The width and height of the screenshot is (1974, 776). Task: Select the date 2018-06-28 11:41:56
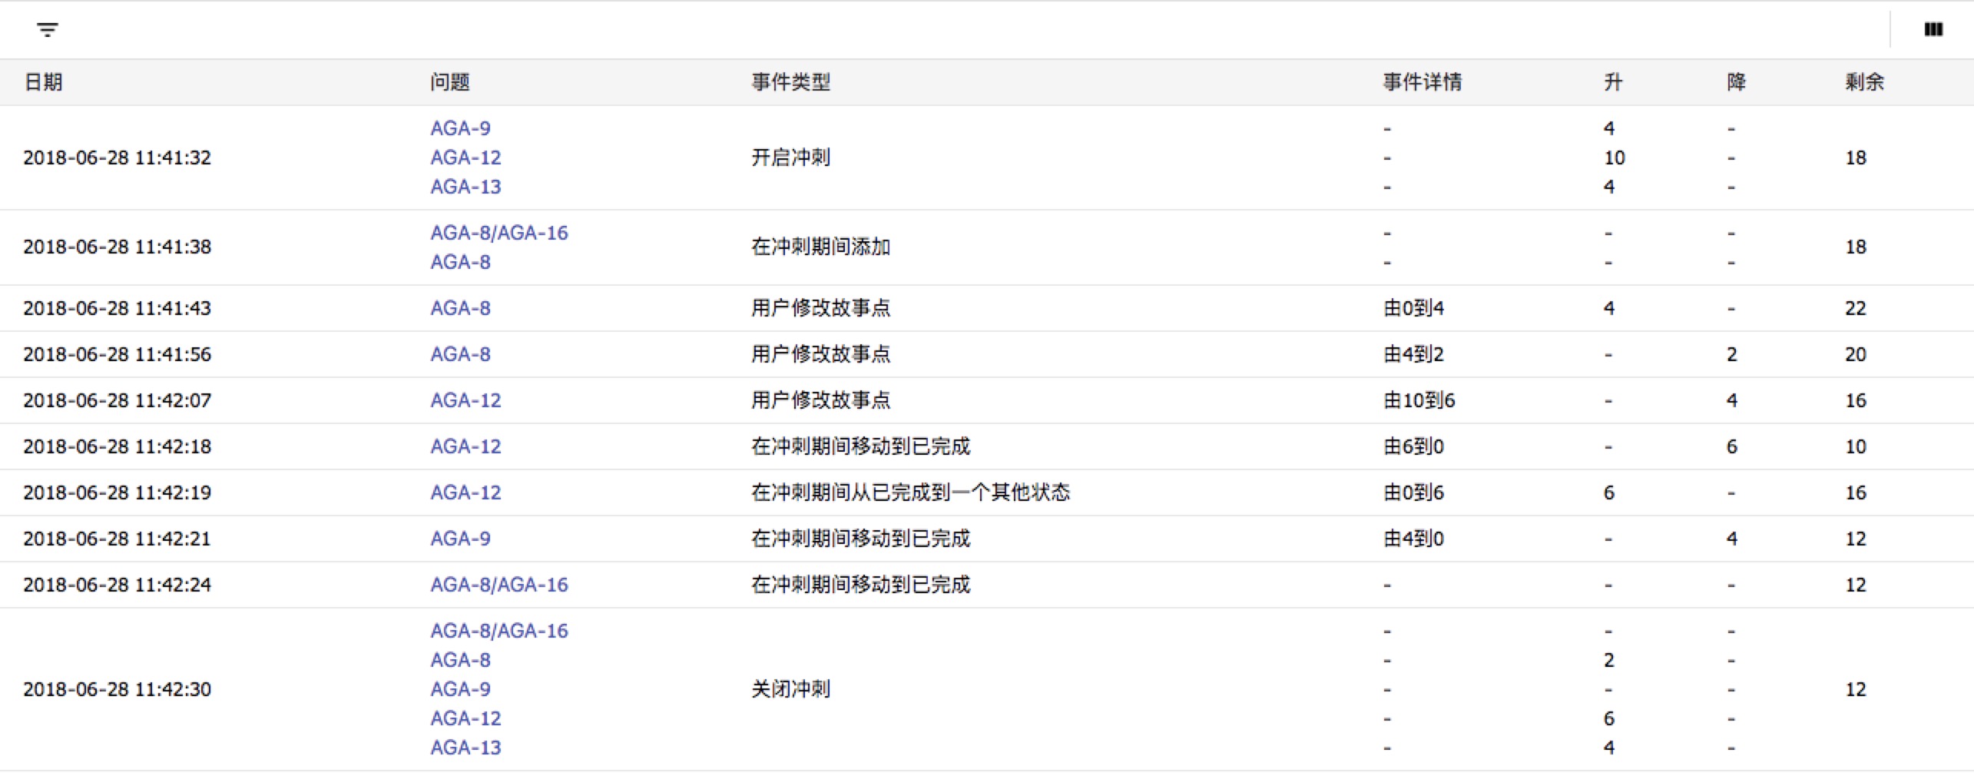(x=117, y=354)
